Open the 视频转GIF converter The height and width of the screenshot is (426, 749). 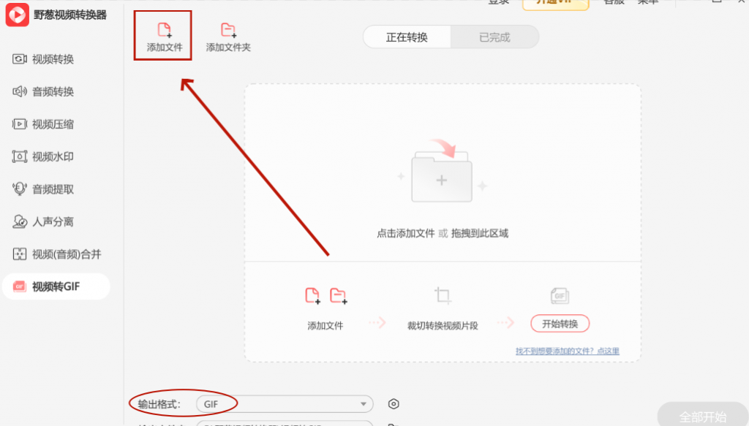click(x=51, y=286)
